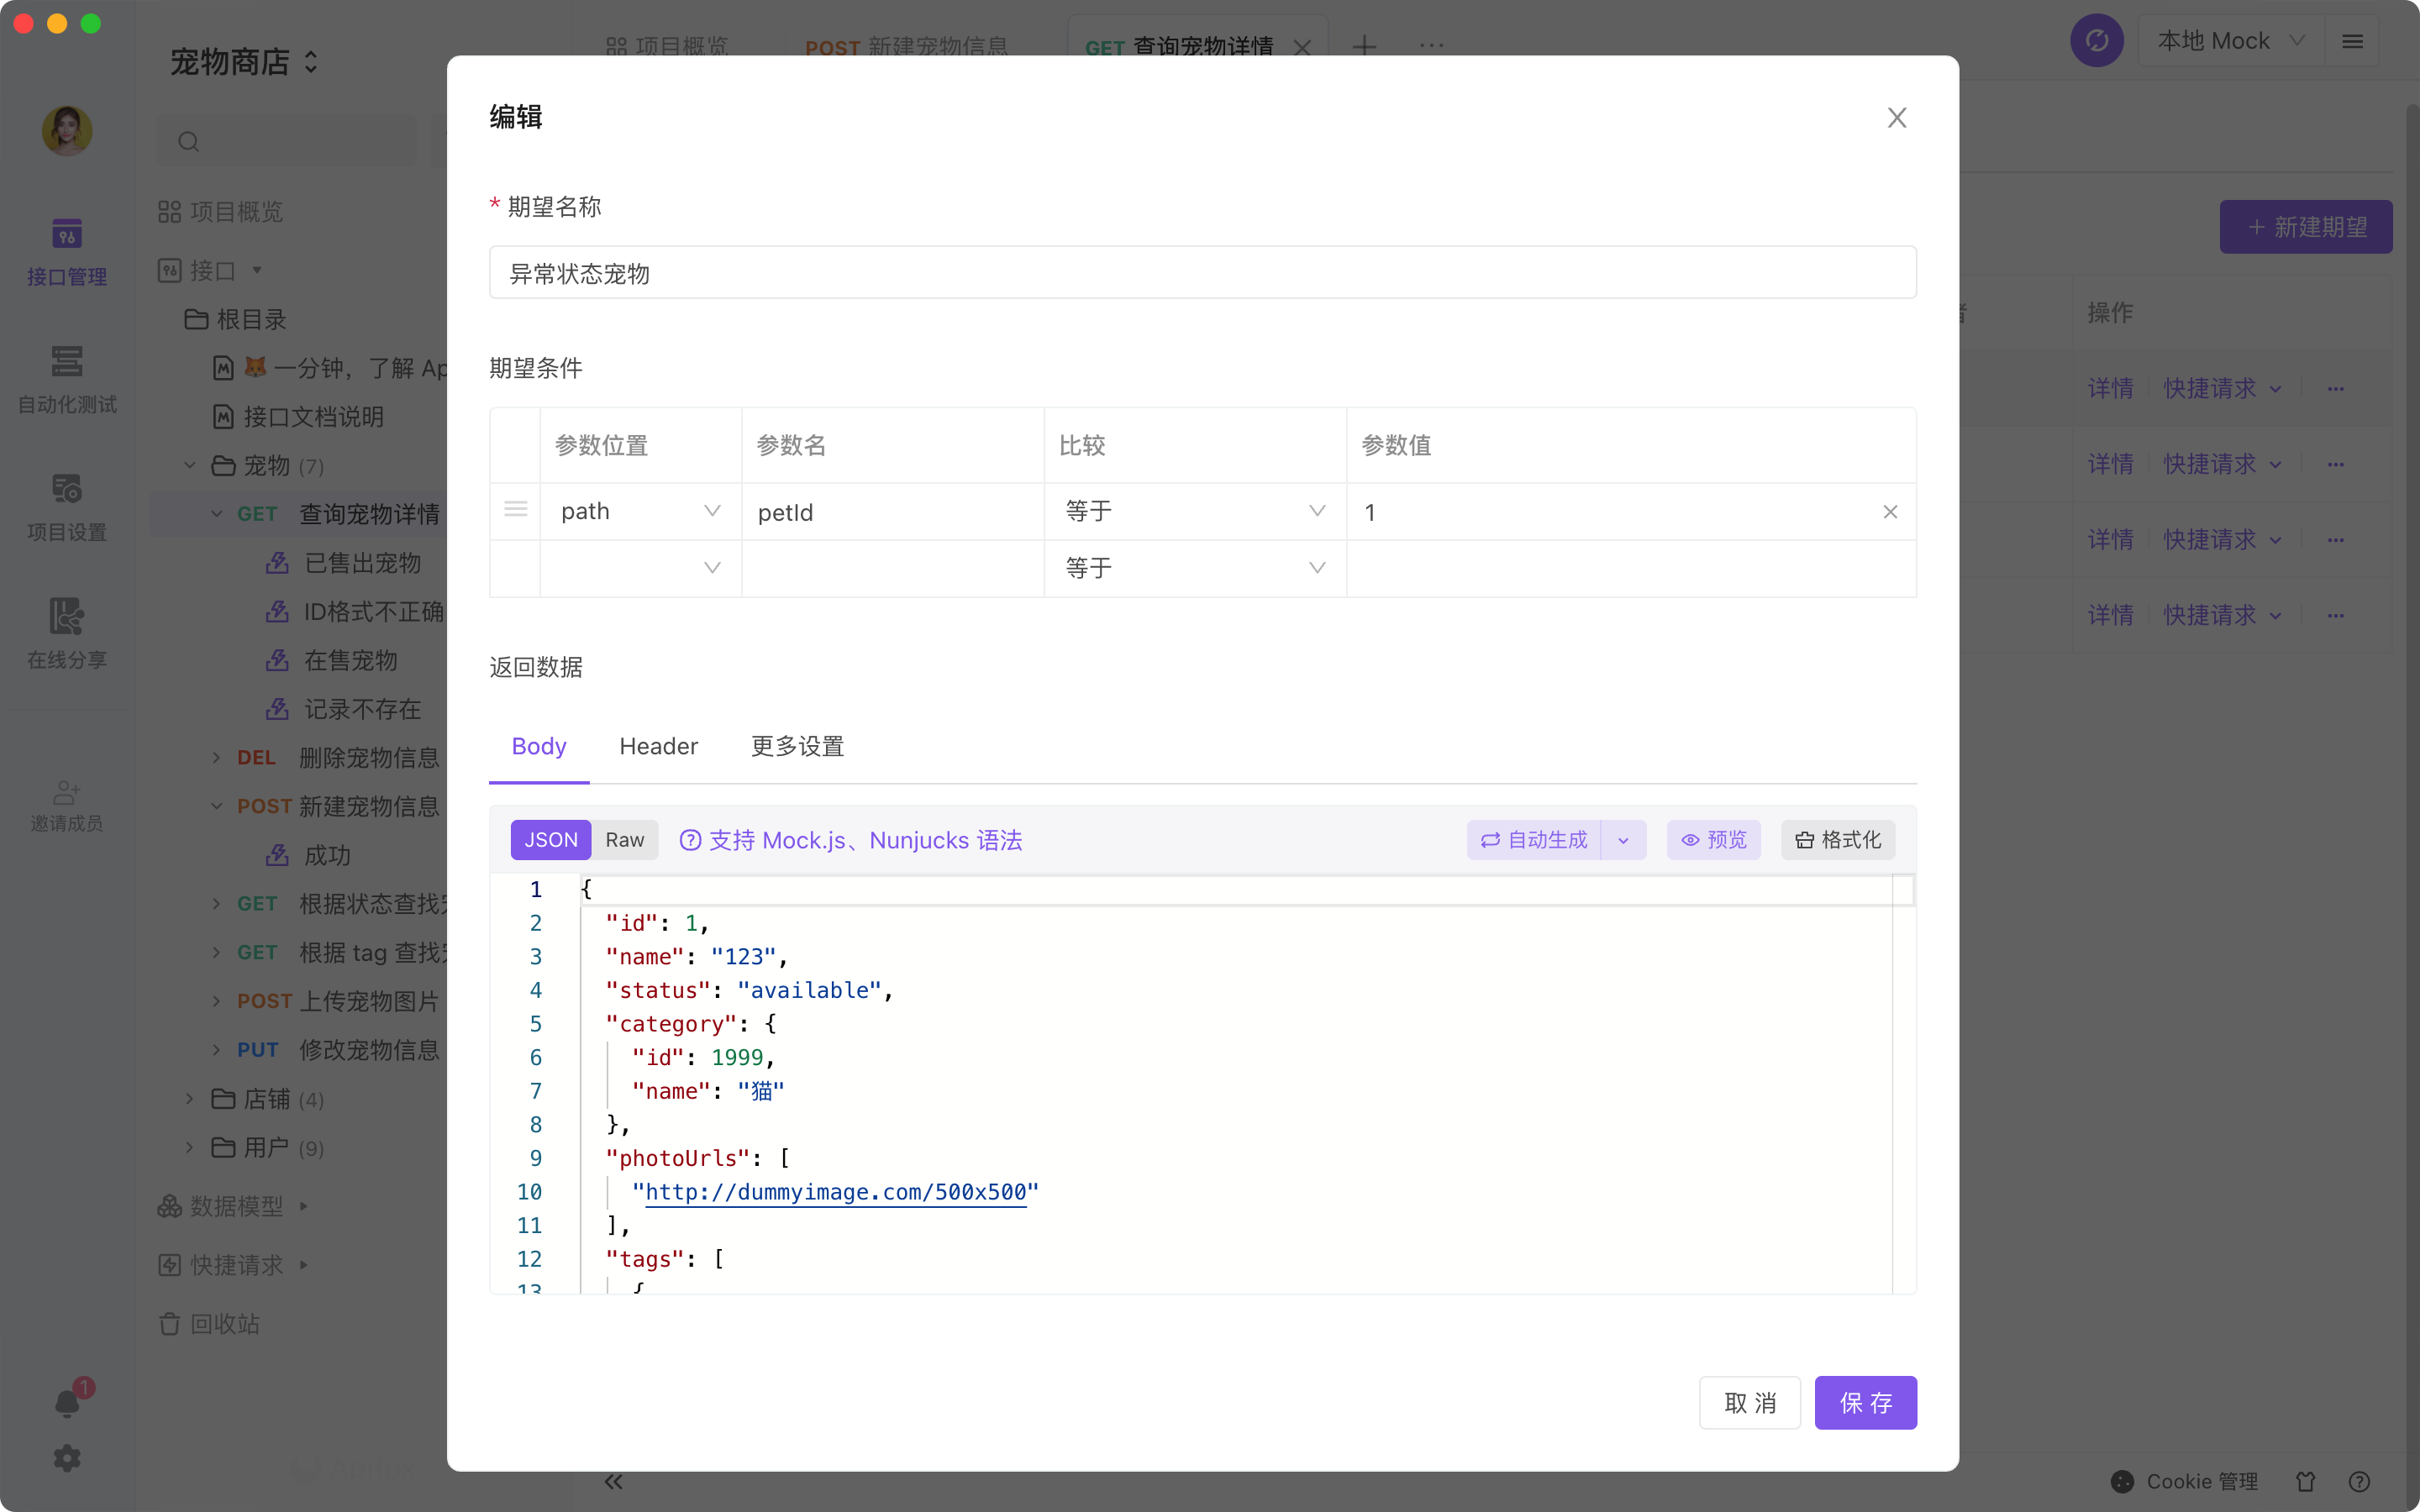Open the path parameter position dropdown

pos(640,511)
